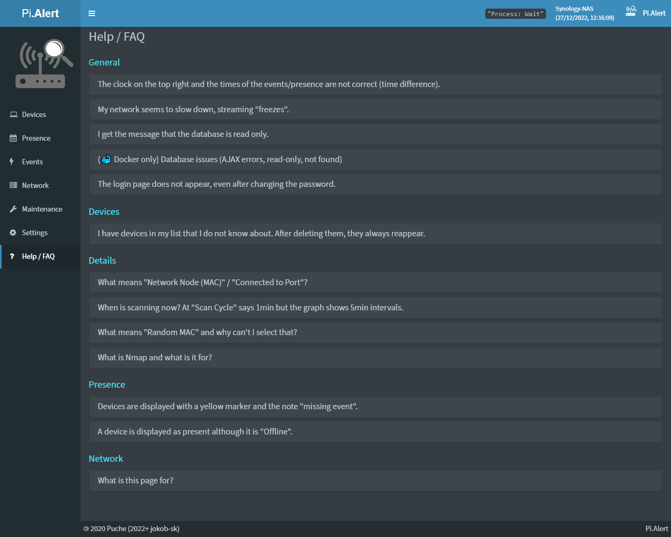
Task: Click the lightning bolt Events icon
Action: coord(12,162)
